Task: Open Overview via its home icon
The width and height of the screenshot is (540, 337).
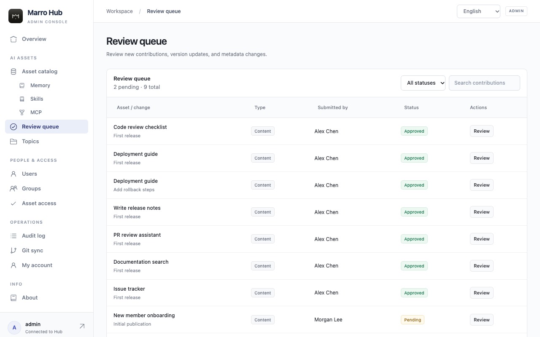Action: (x=13, y=39)
